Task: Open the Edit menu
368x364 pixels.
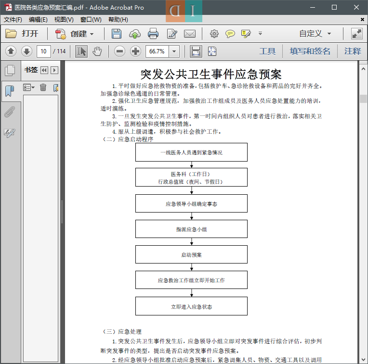Action: pos(38,19)
